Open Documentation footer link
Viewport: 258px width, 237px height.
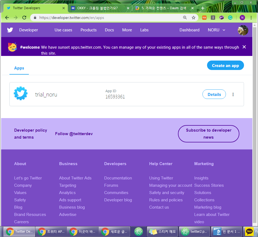(118, 178)
